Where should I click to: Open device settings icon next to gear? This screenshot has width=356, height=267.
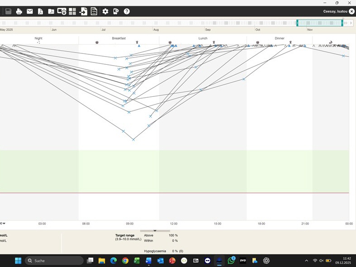coord(116,11)
